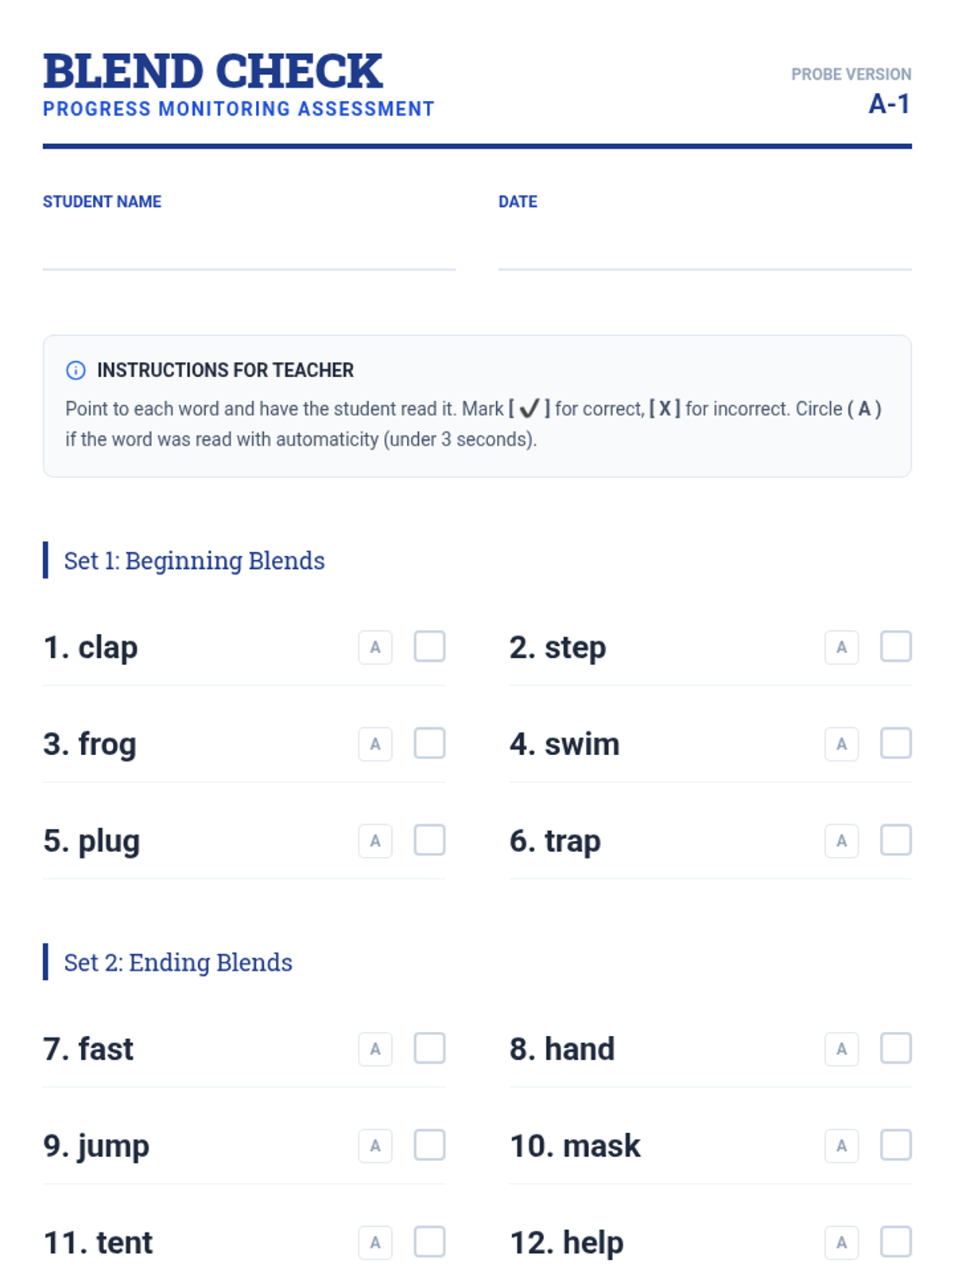This screenshot has width=954, height=1273.
Task: Circle the A box for mask
Action: [x=841, y=1146]
